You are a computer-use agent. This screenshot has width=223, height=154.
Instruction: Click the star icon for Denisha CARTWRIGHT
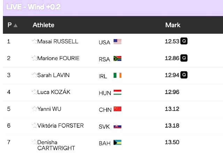34,142
